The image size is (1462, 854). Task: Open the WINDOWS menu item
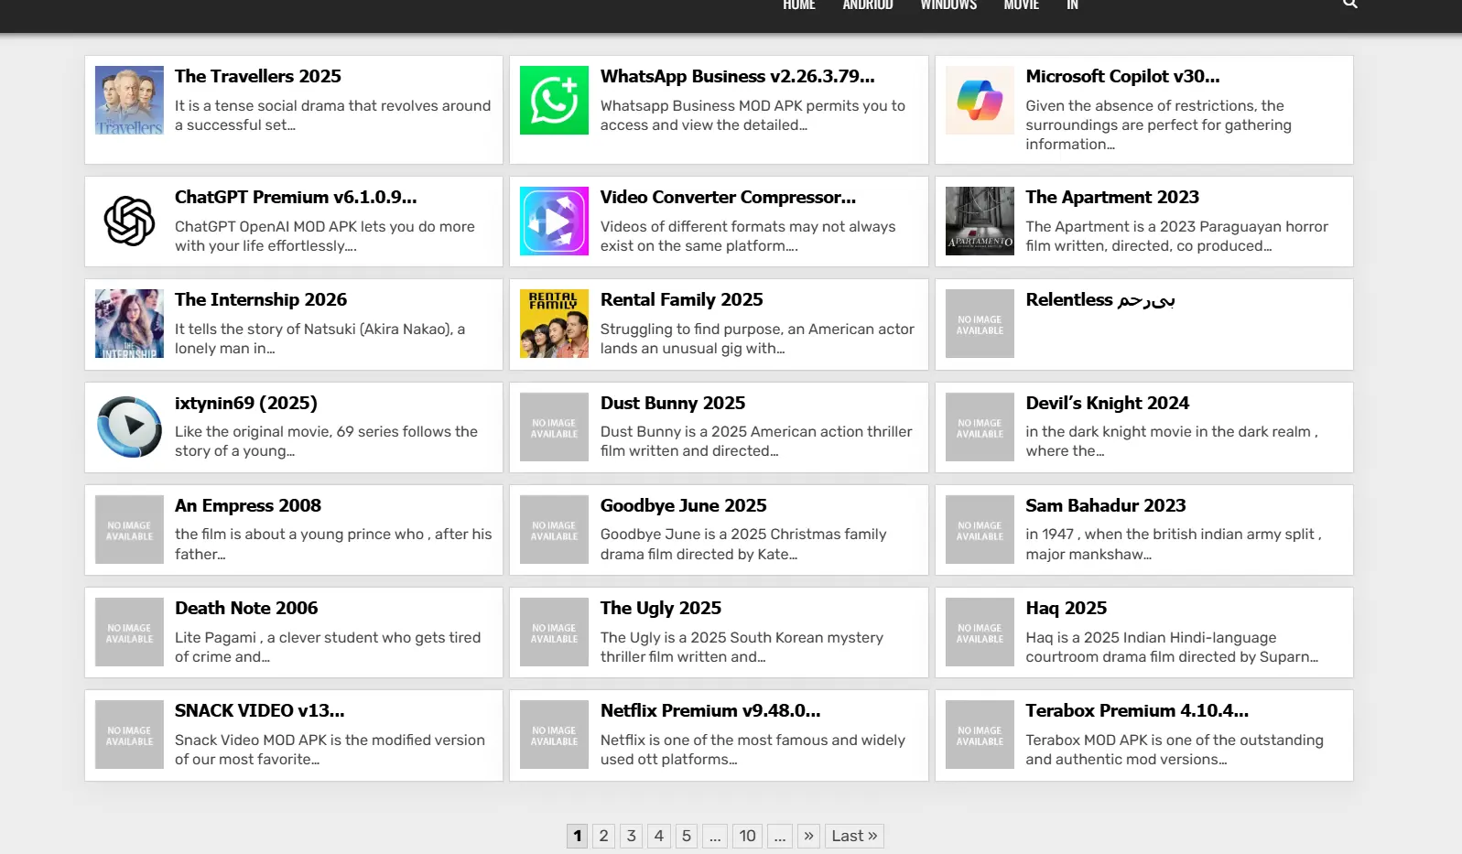click(x=948, y=5)
